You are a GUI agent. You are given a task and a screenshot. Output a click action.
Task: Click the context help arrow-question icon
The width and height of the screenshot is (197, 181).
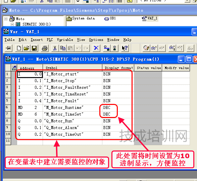pyautogui.click(x=125, y=48)
